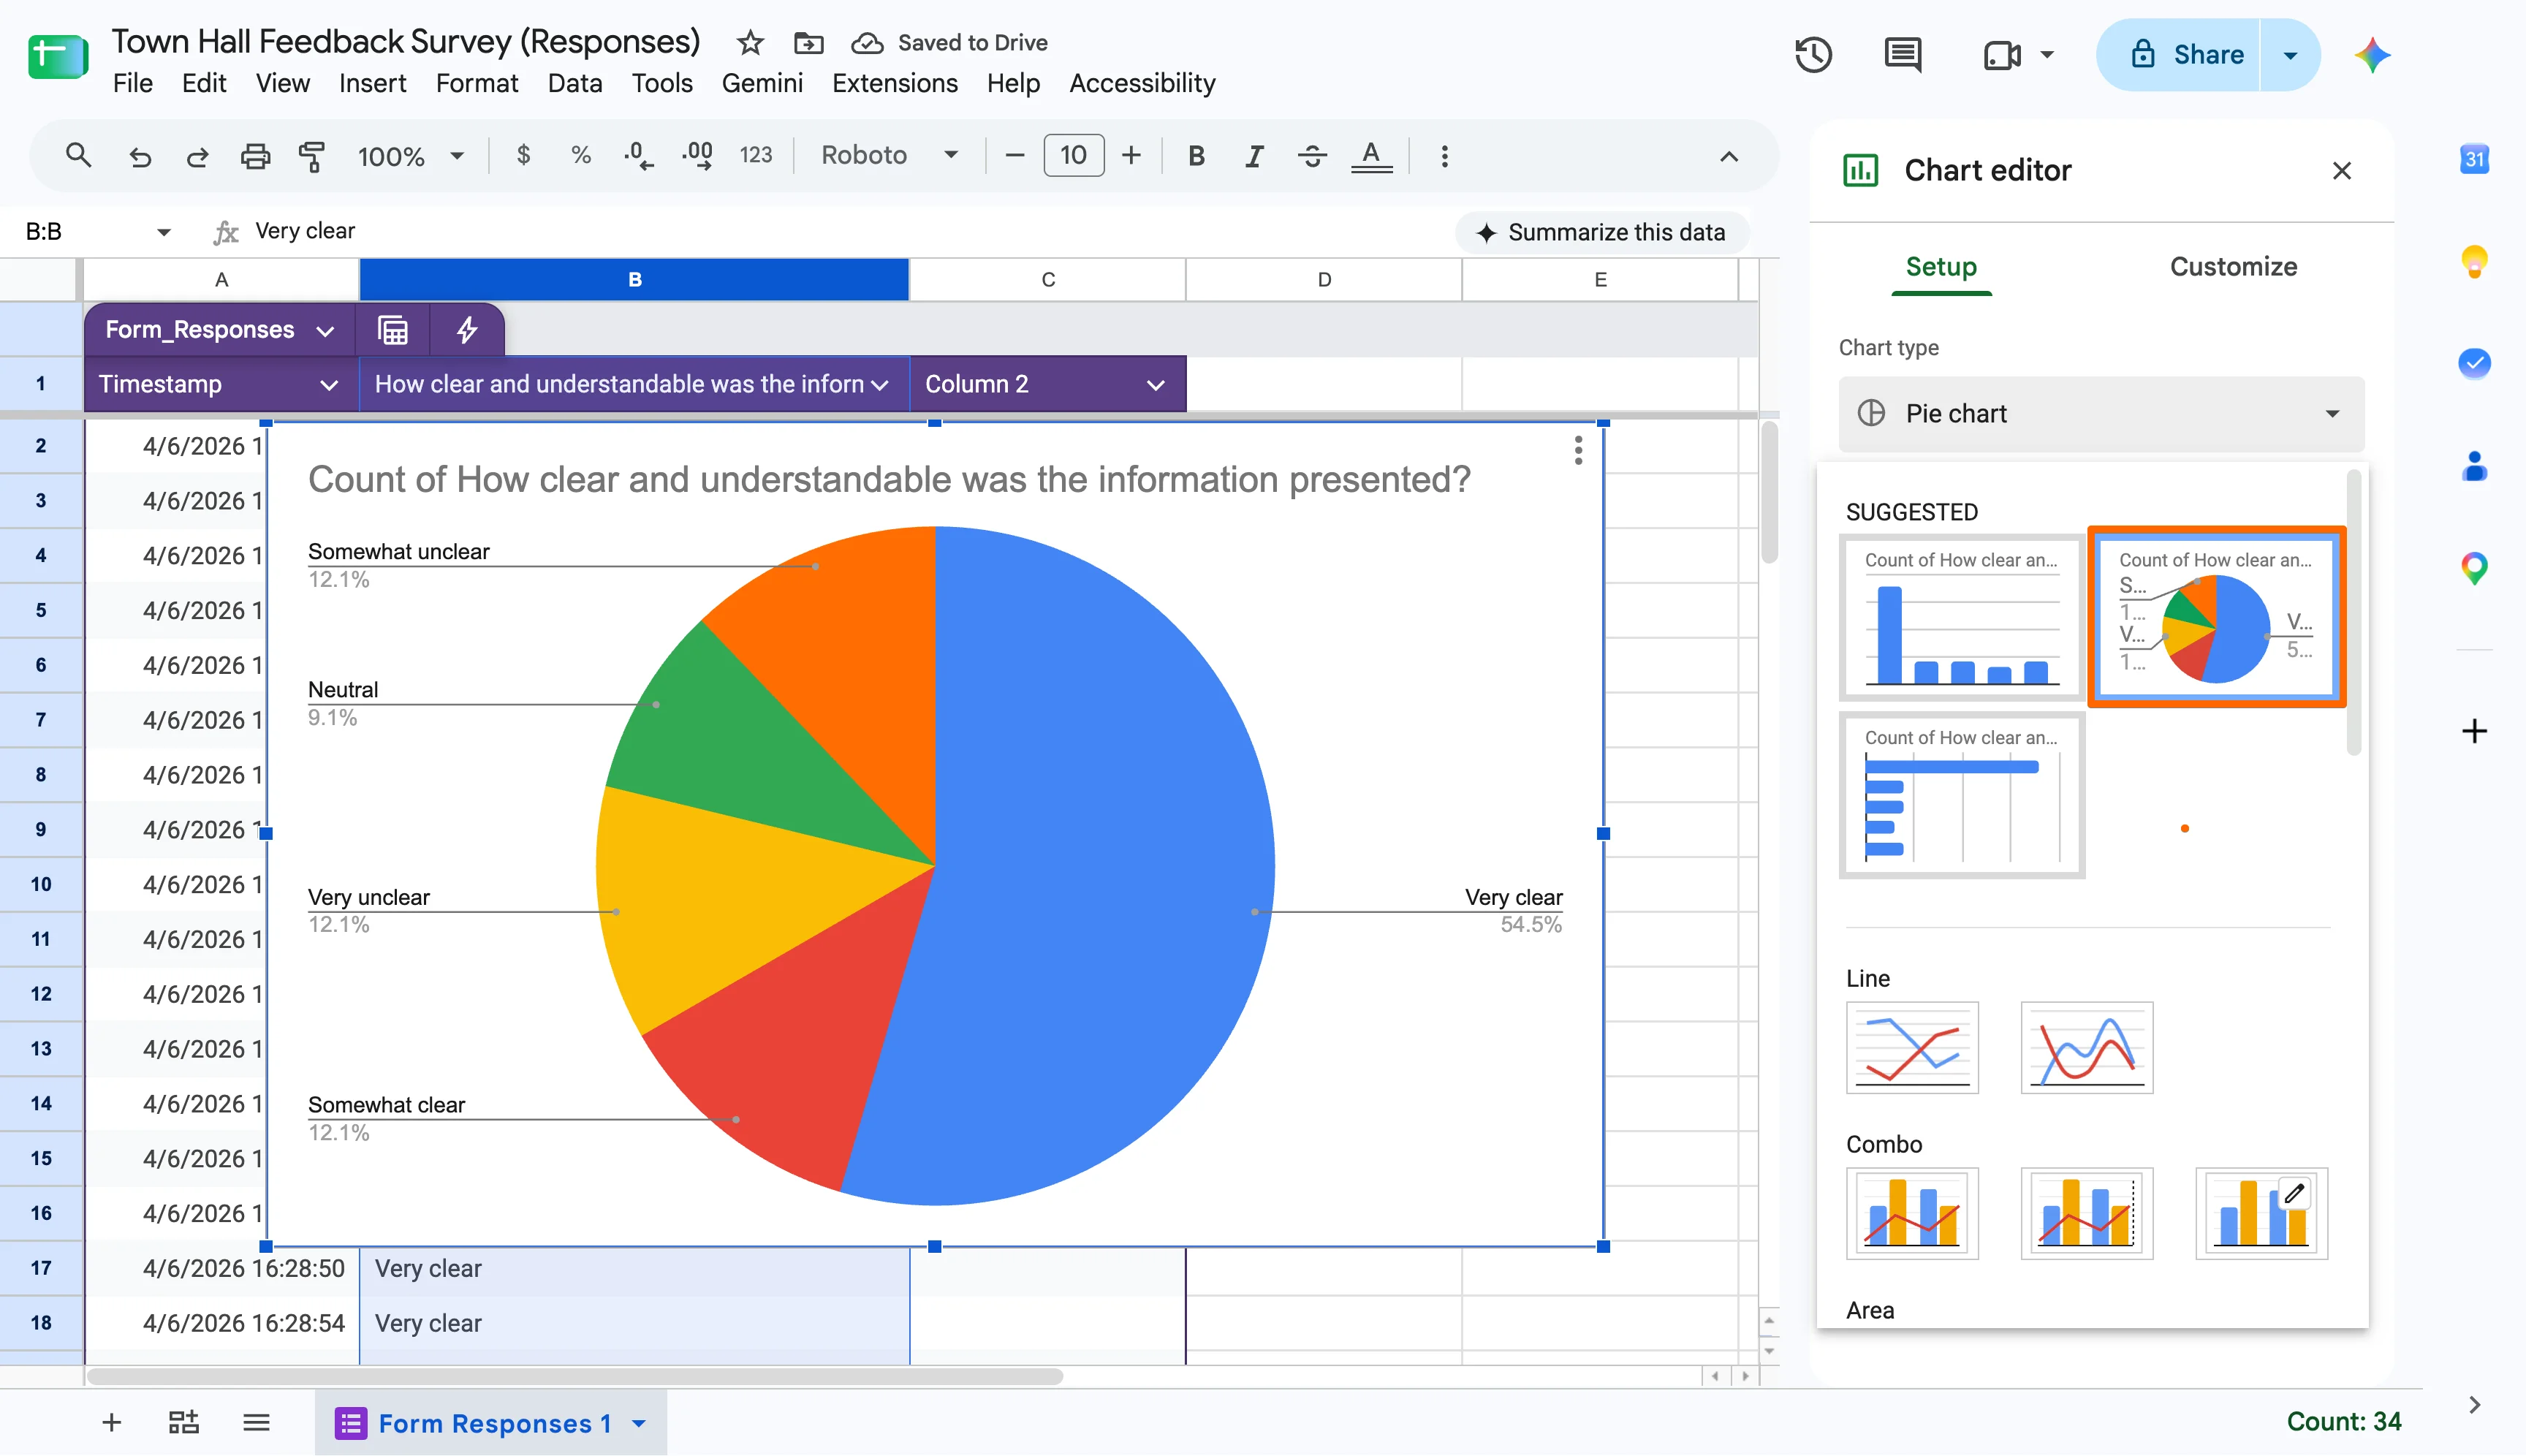Open Timestamp column dropdown arrow

(328, 385)
